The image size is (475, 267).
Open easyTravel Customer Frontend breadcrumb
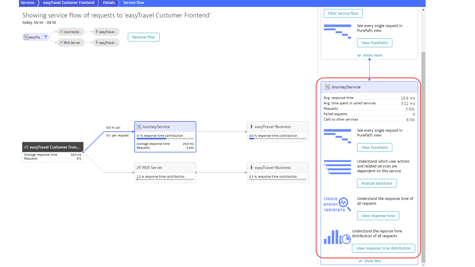(x=69, y=3)
